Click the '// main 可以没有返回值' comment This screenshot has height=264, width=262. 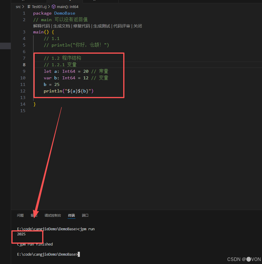60,20
